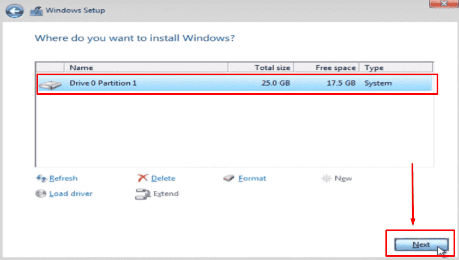Viewport: 459px width, 260px height.
Task: Choose the Delete partition link
Action: coord(163,178)
